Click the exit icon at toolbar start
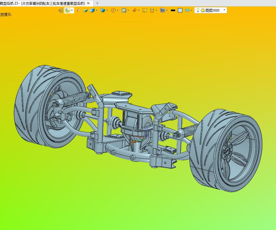Image resolution: width=276 pixels, height=230 pixels. pos(60,10)
